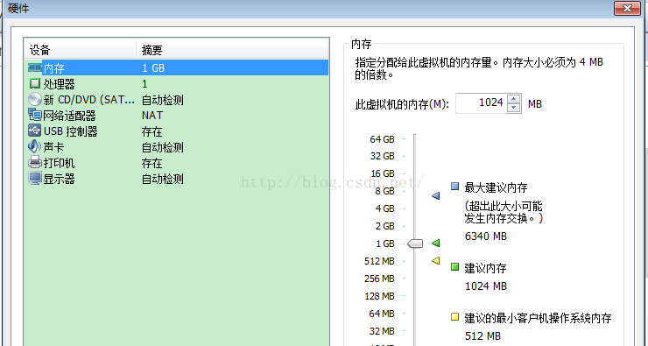Click the memory size input field showing 1024
Screen dimensions: 648x346
pyautogui.click(x=482, y=103)
